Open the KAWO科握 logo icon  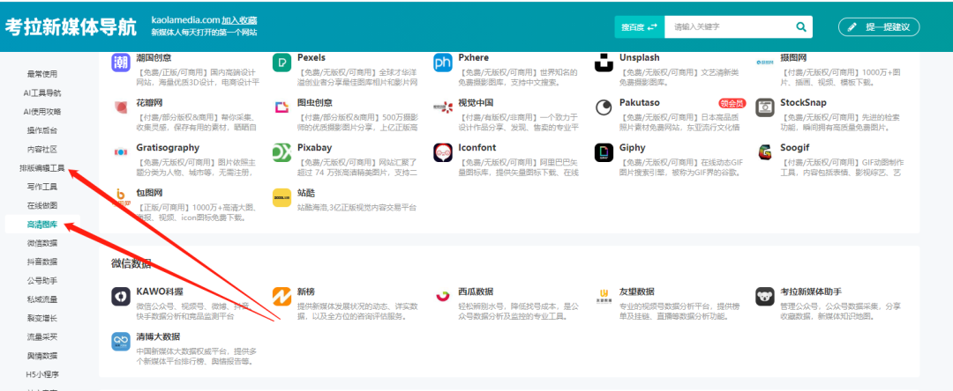(x=121, y=297)
